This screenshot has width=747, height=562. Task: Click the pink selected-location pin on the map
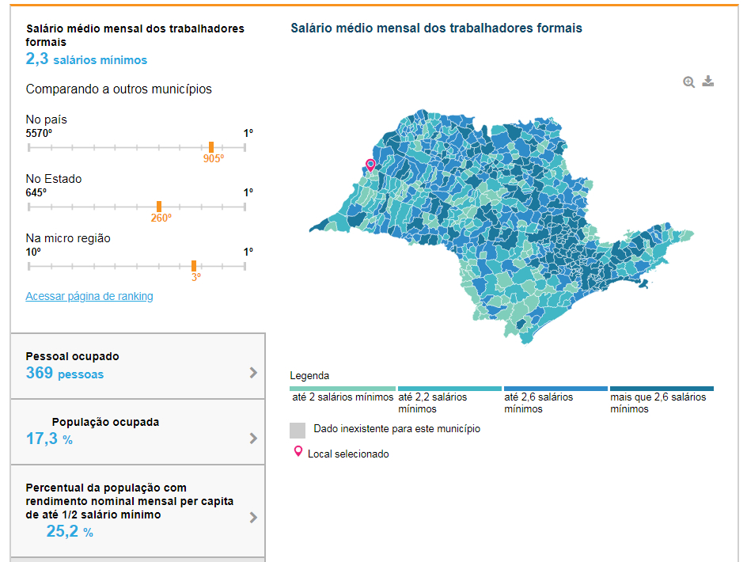(x=370, y=165)
